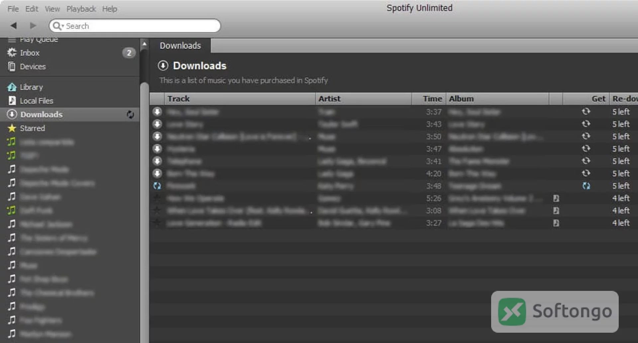The width and height of the screenshot is (638, 343).
Task: Sort by Time column header
Action: coord(429,99)
